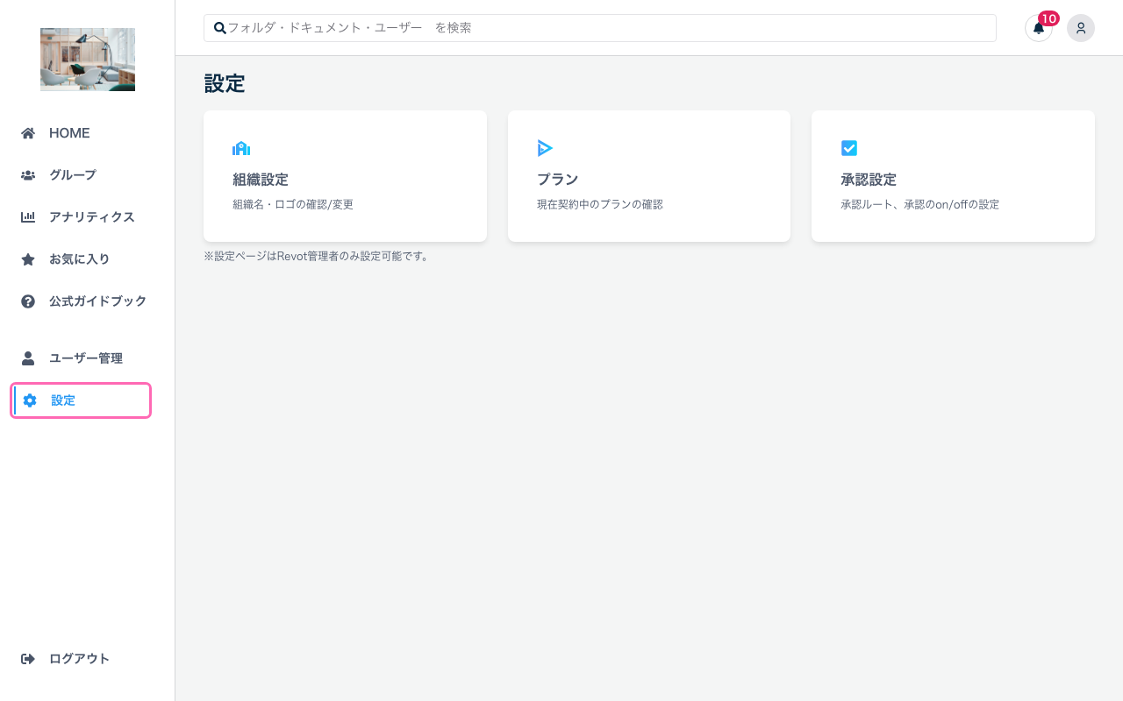Open the プラン card

click(x=648, y=175)
